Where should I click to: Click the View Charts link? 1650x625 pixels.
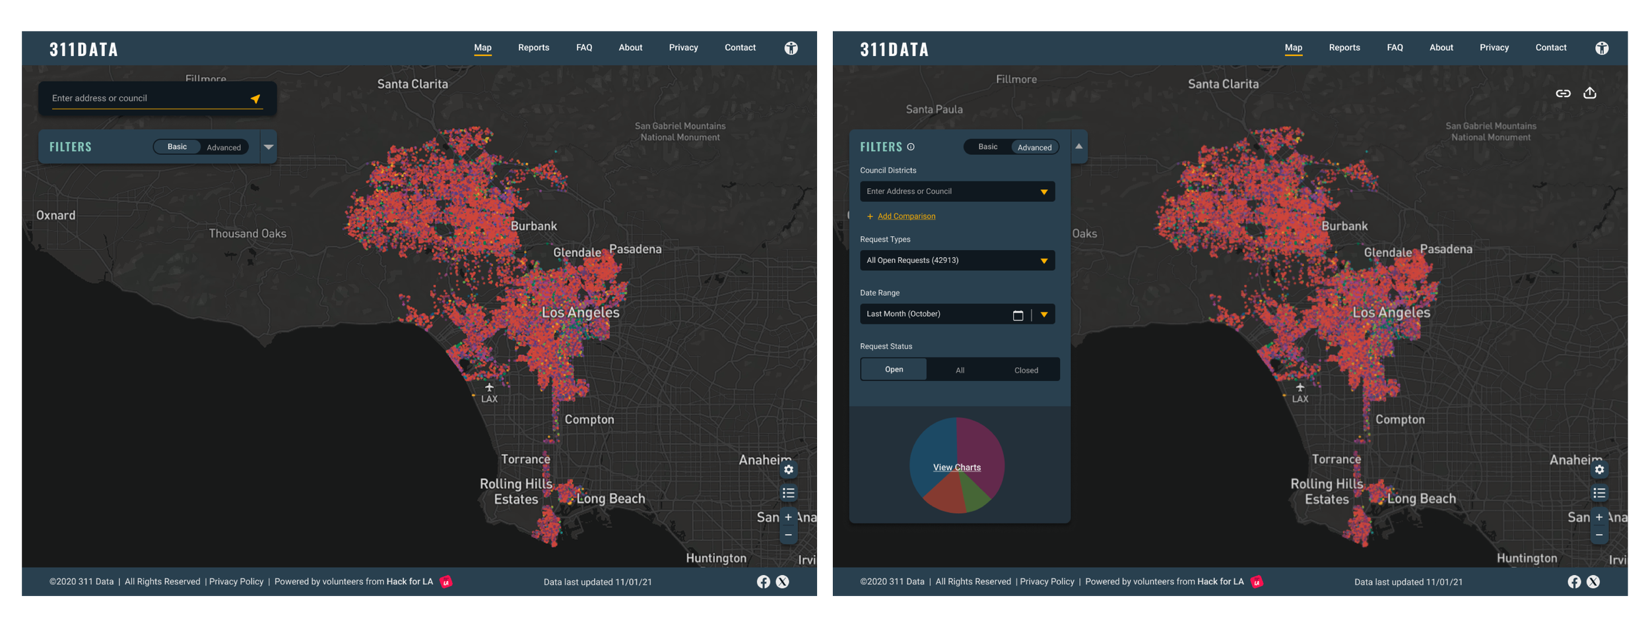956,467
